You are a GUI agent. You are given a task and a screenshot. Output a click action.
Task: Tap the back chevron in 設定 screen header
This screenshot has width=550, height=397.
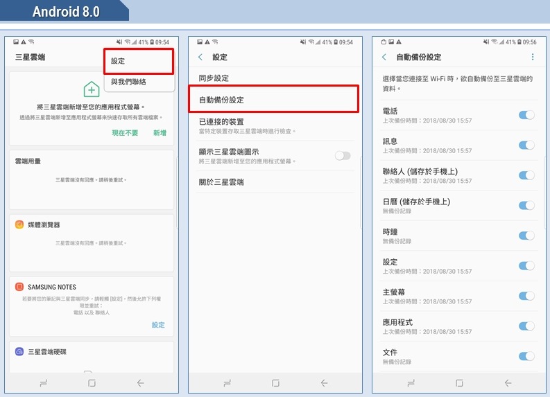coord(200,57)
